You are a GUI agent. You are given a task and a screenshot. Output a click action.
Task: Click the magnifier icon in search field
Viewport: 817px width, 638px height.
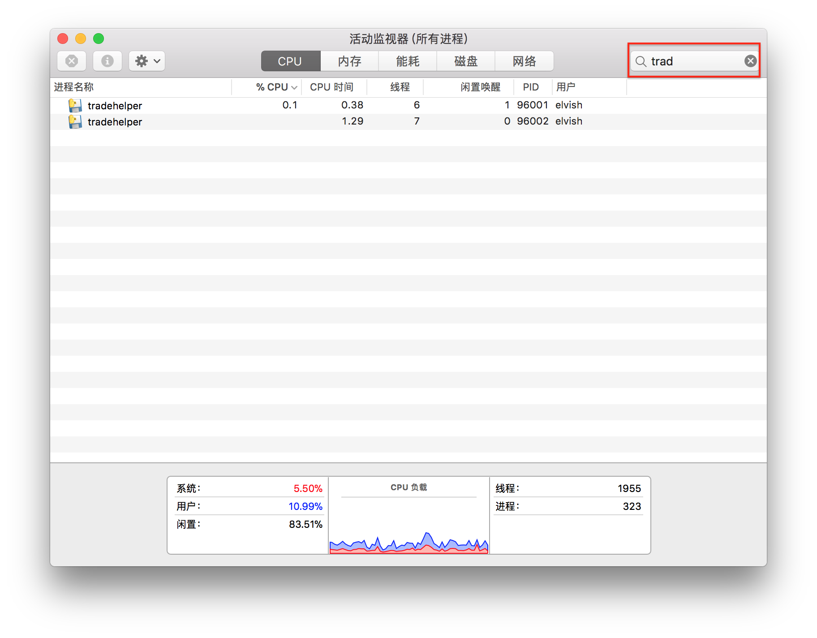click(641, 61)
